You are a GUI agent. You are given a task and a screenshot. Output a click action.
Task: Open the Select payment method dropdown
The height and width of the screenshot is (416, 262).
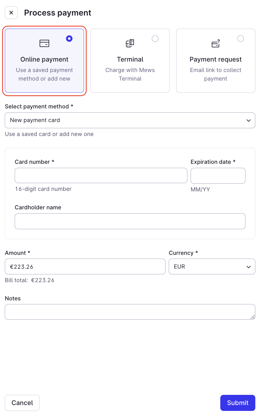130,120
